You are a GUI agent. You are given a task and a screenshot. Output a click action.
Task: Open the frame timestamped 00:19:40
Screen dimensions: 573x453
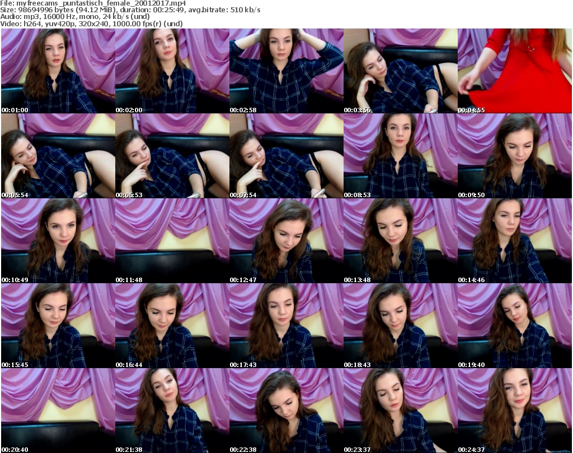(515, 326)
